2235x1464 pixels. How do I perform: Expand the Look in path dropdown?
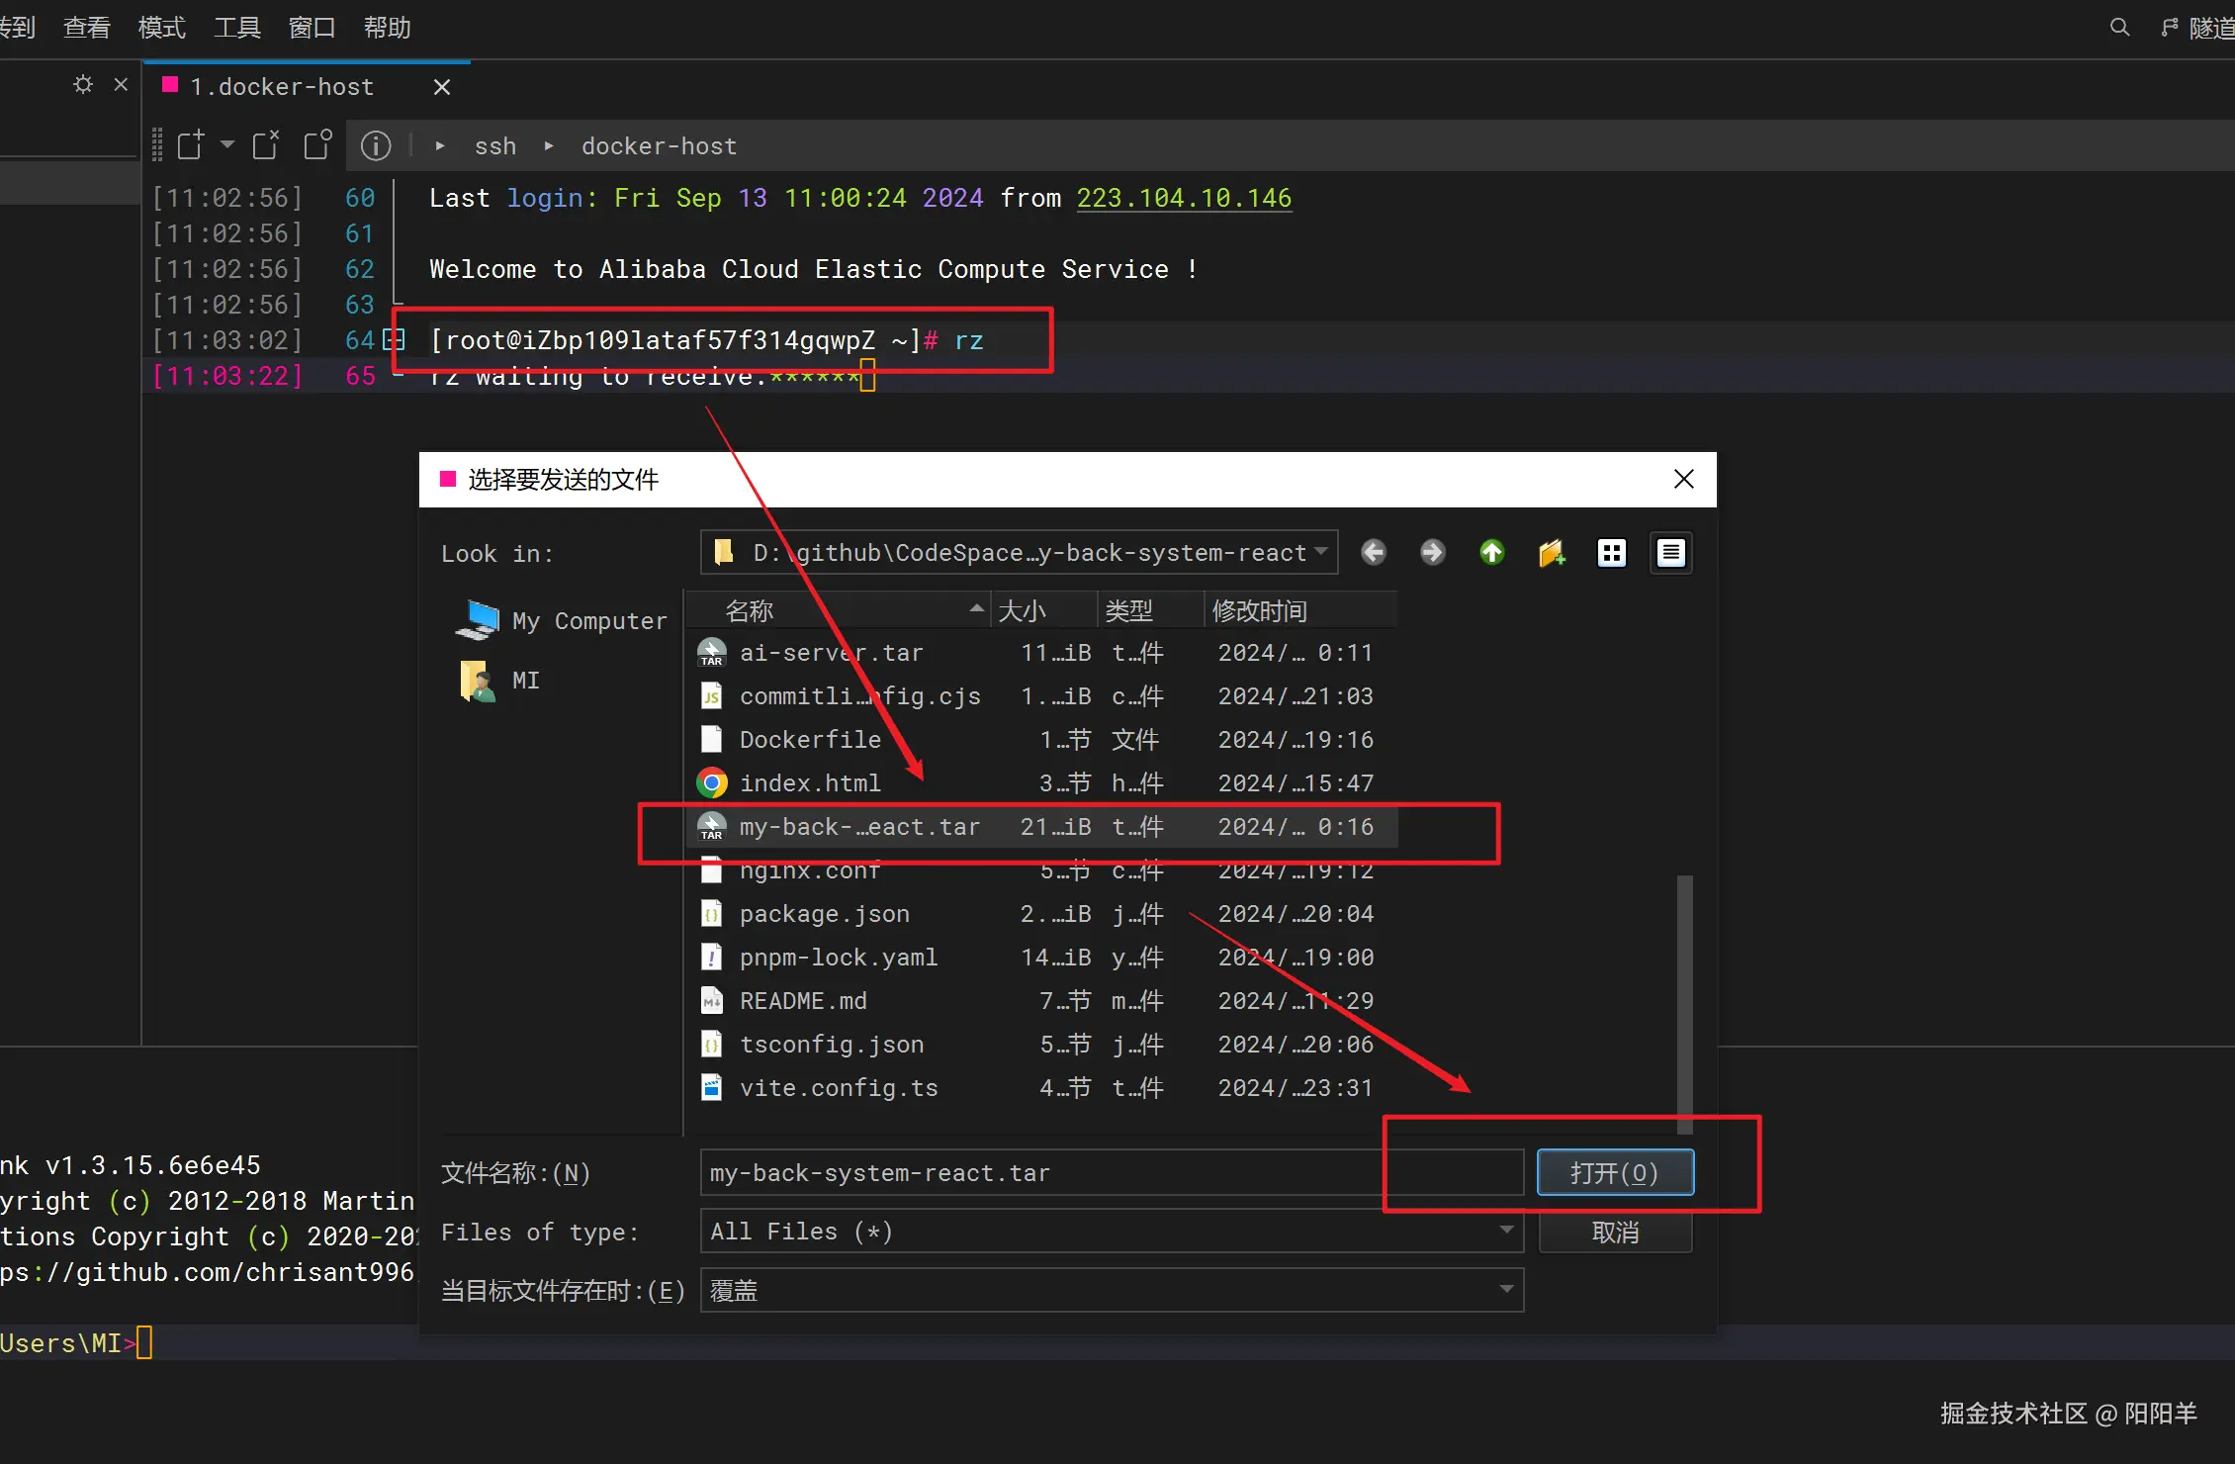[1320, 552]
